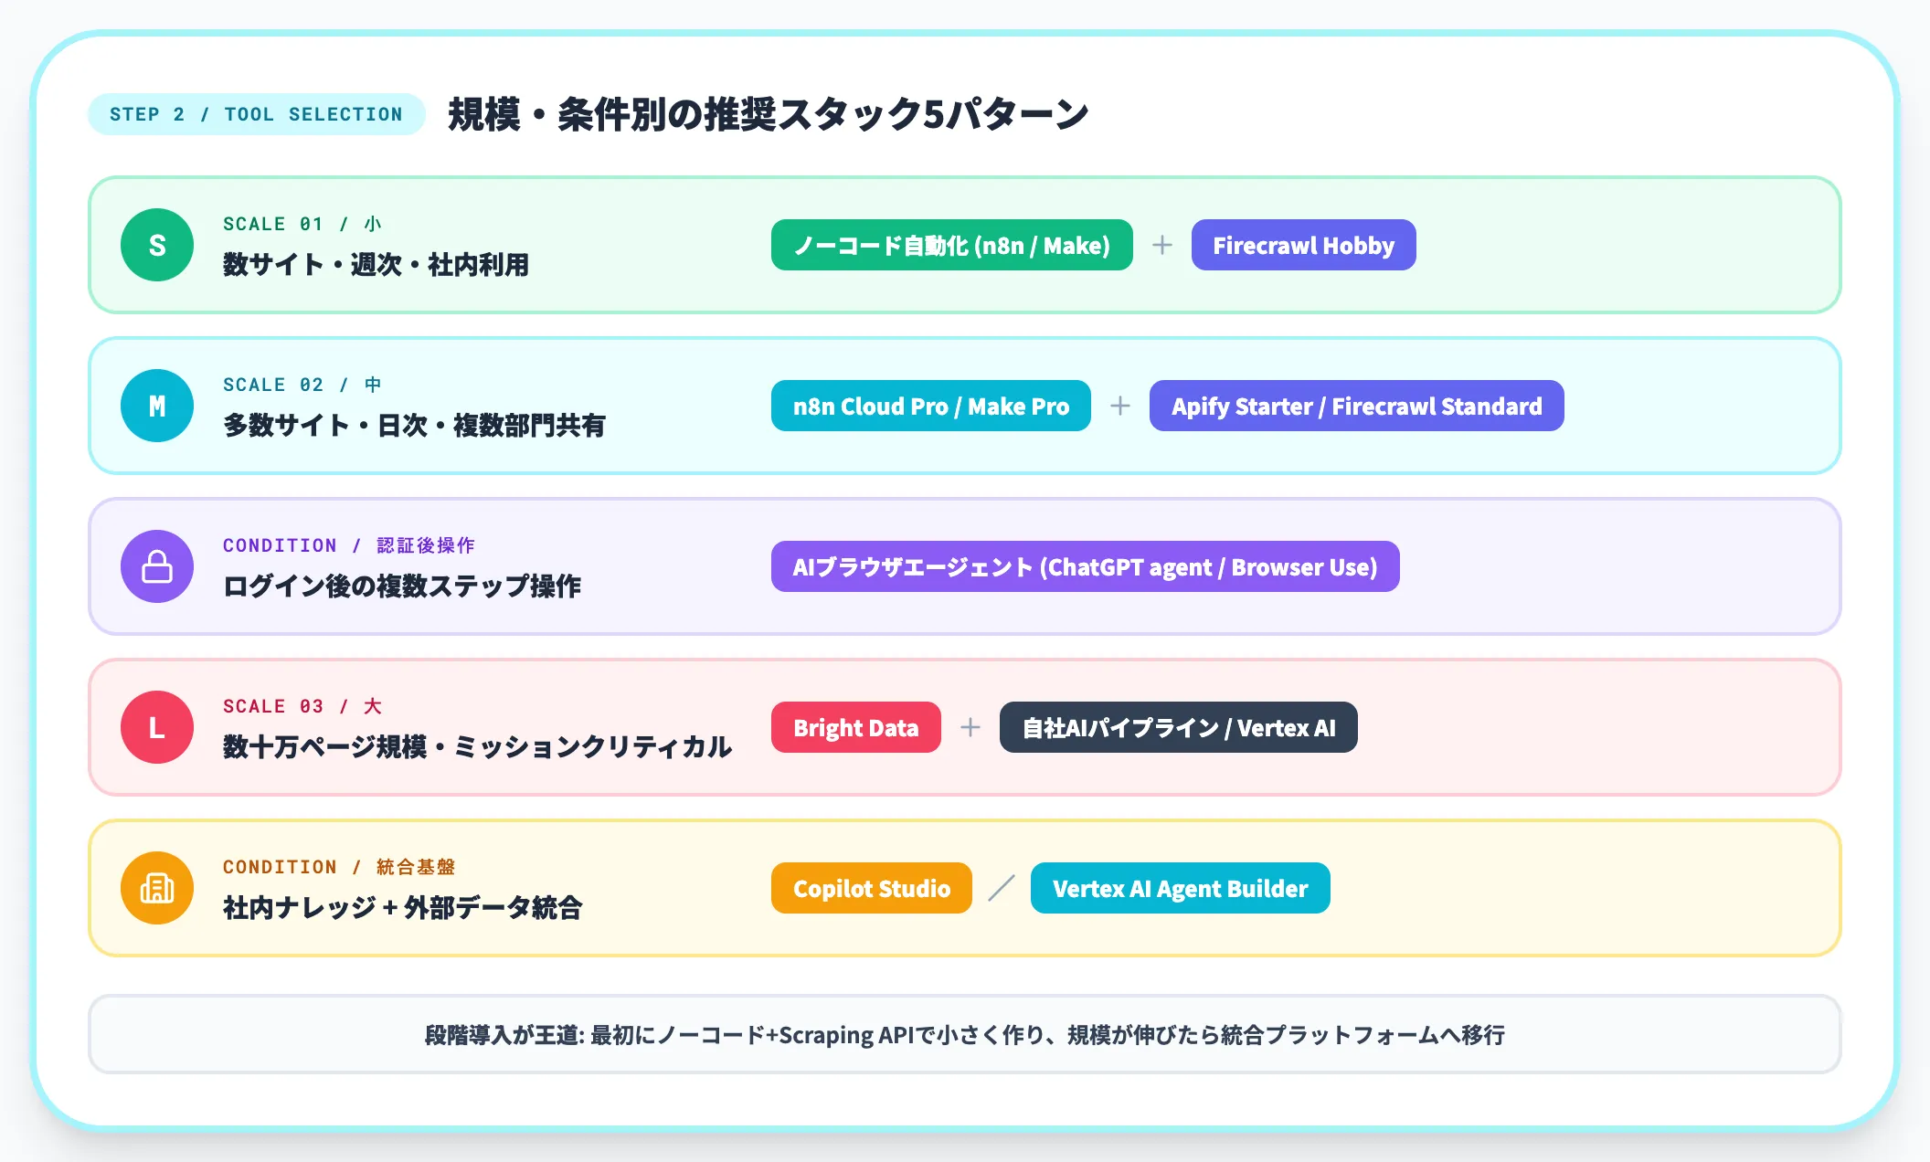This screenshot has height=1162, width=1930.
Task: Select the STEP 2 / TOOL SELECTION badge
Action: [257, 114]
